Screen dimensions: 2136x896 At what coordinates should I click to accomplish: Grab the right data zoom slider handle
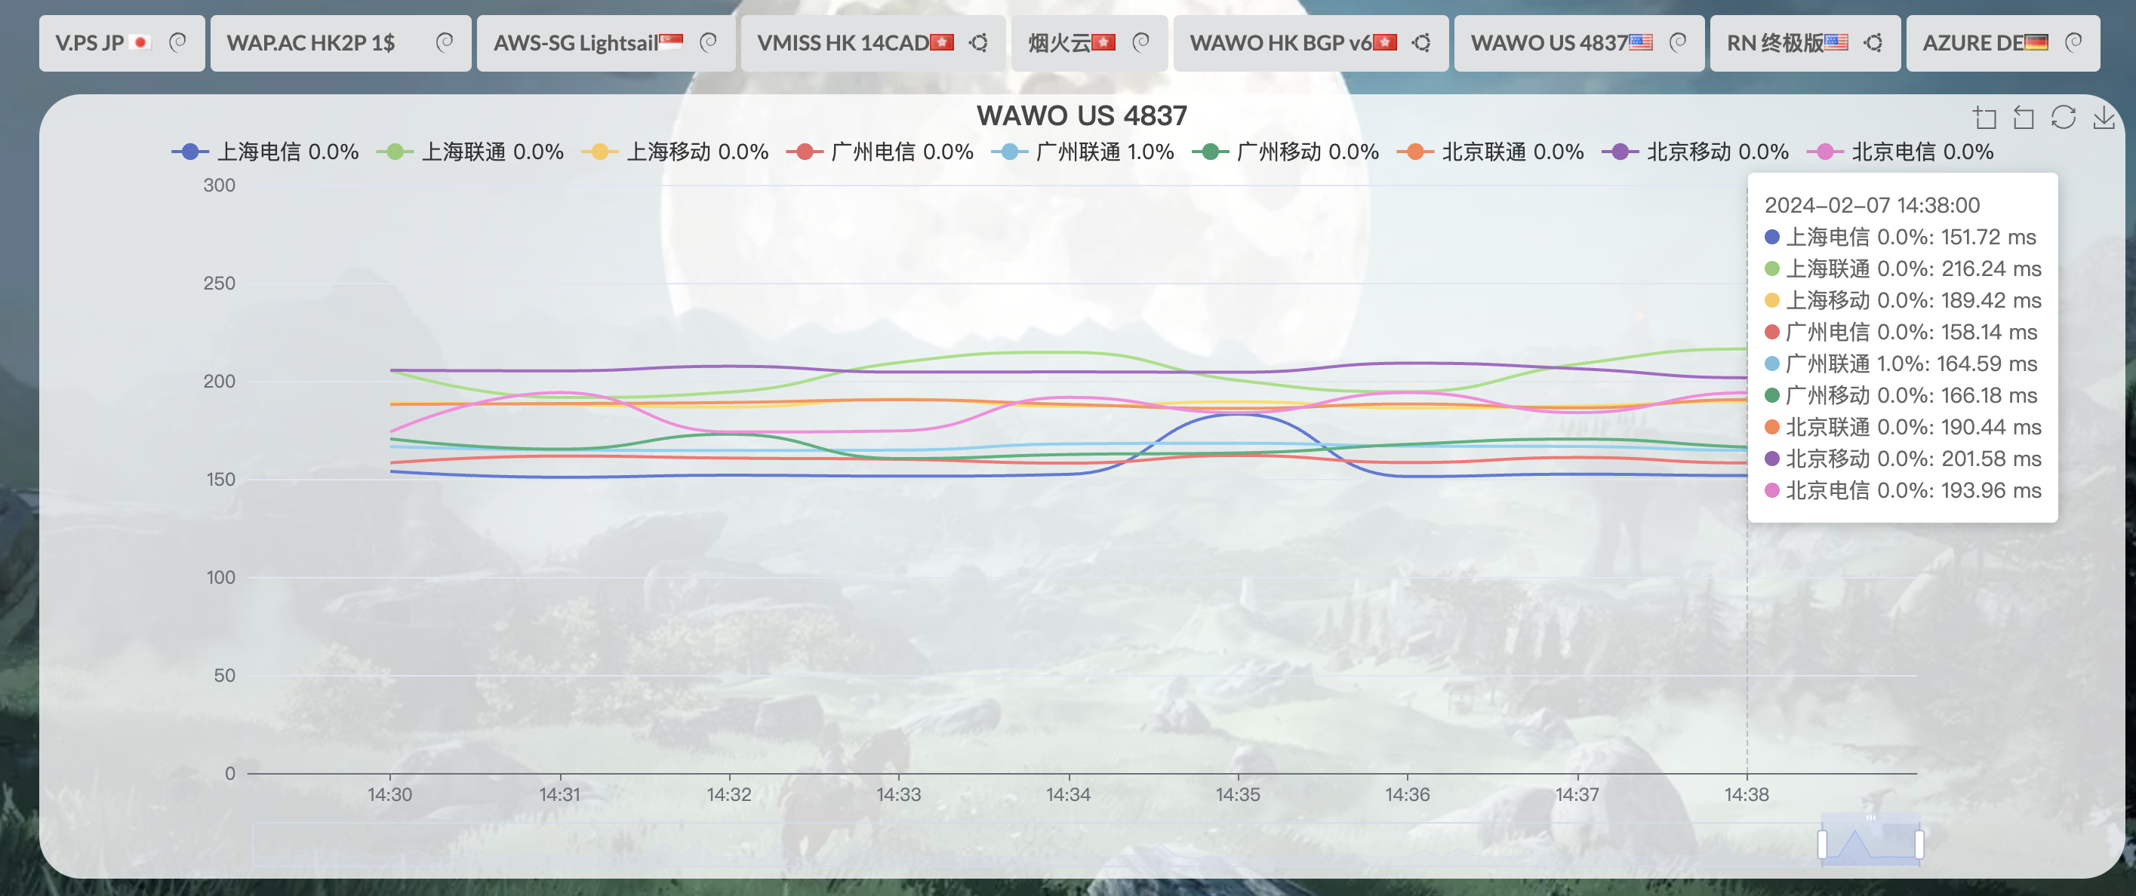pyautogui.click(x=1919, y=845)
